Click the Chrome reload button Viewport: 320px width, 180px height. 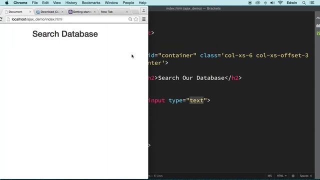pos(1,19)
